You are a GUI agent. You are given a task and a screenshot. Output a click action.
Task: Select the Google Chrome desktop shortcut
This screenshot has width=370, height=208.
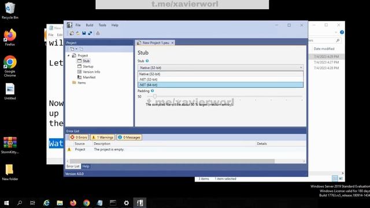[x=10, y=66]
